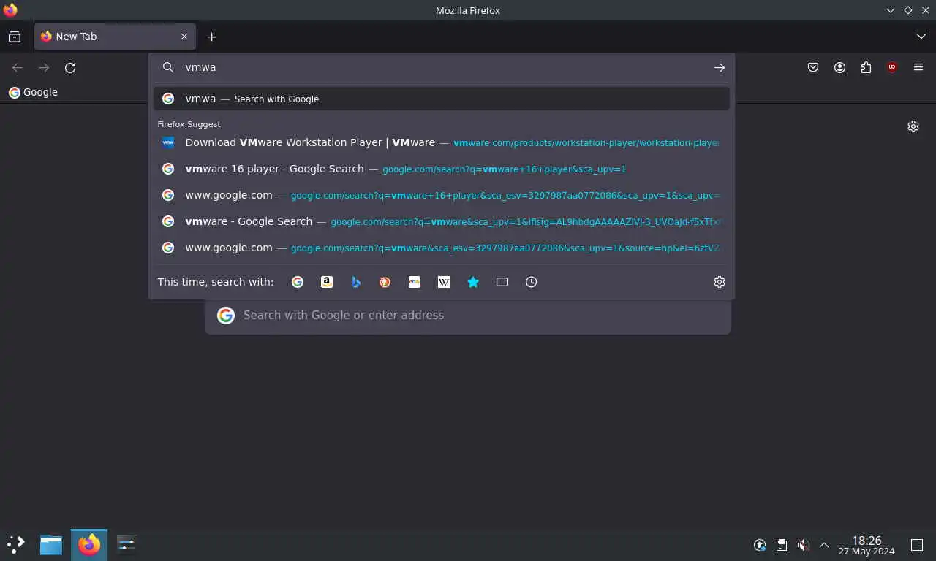This screenshot has height=561, width=936.
Task: Close the New Tab tab
Action: click(x=184, y=37)
